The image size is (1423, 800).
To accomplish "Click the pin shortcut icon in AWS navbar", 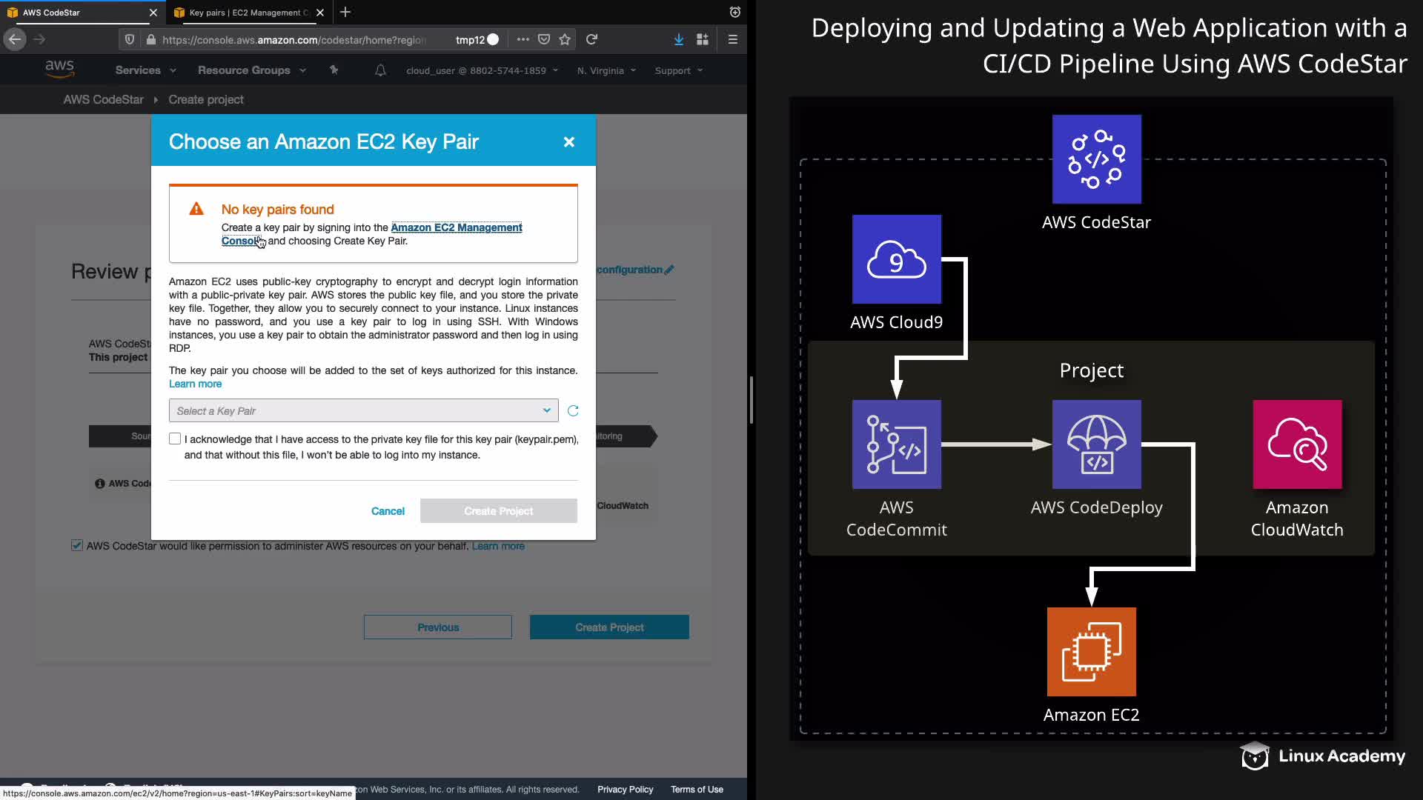I will point(334,70).
